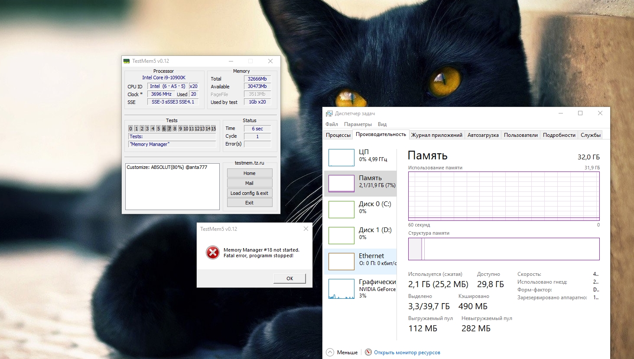Click the Clock field "3696 MHz"

[x=161, y=94]
